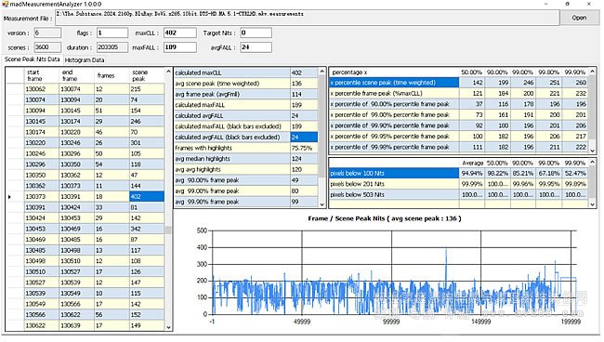Click the Target Nits input field
This screenshot has height=342, width=604.
click(x=256, y=33)
